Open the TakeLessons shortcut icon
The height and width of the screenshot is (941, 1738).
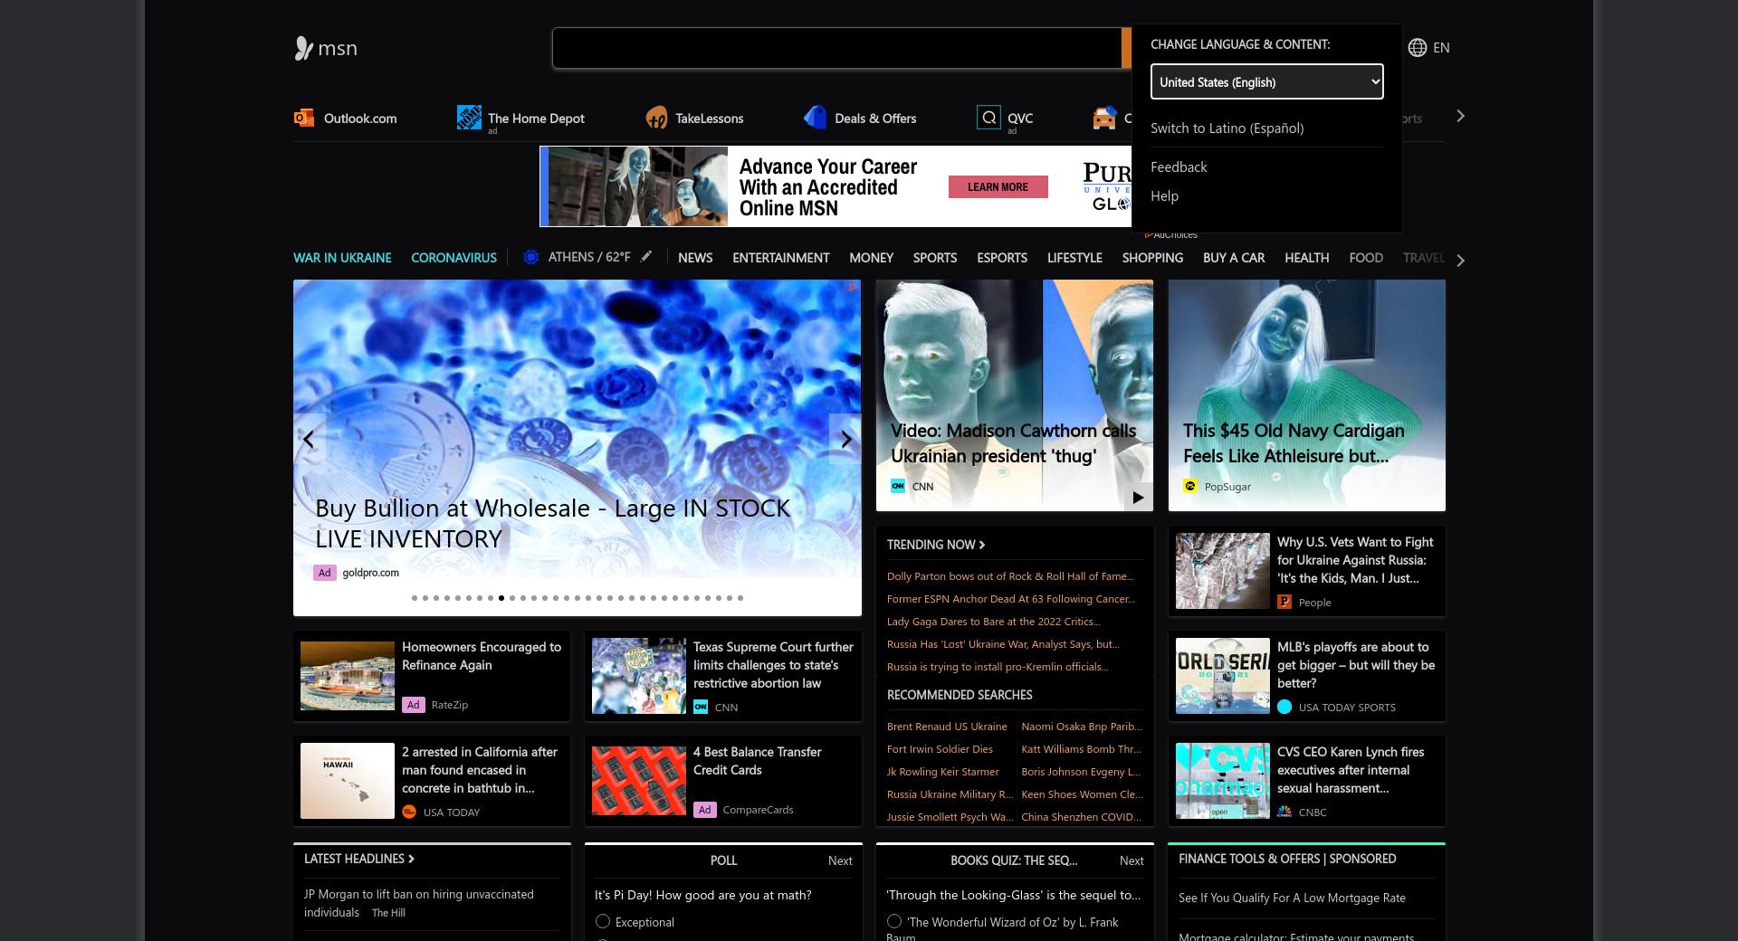pos(656,118)
